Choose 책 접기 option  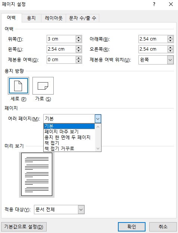tap(69, 143)
